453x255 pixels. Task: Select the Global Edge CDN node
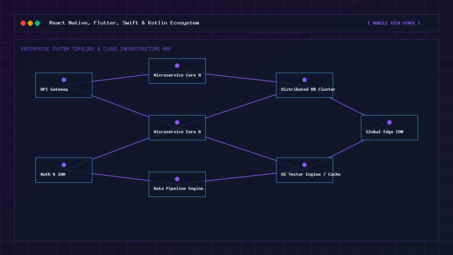pyautogui.click(x=389, y=127)
